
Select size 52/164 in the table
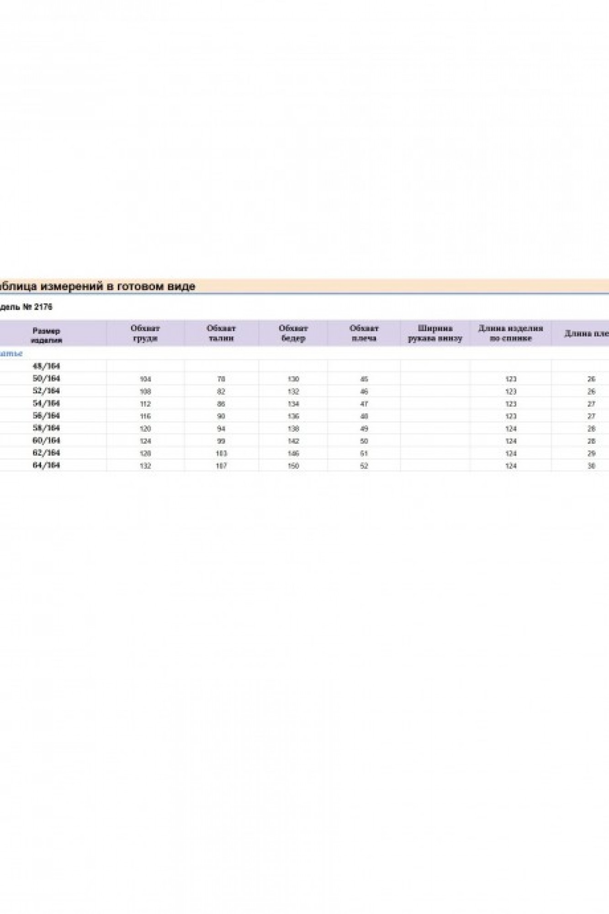(47, 391)
